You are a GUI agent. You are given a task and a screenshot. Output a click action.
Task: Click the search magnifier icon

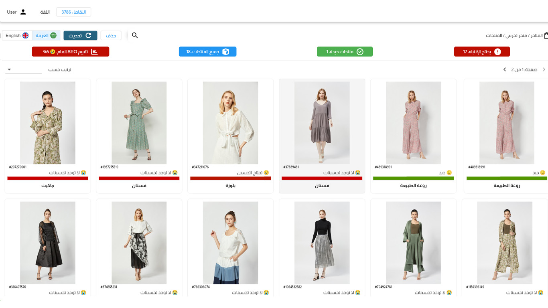tap(135, 35)
